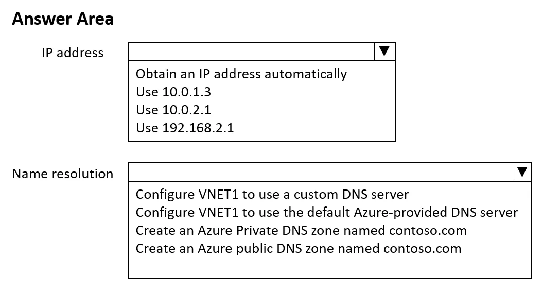Choose Configure VNET1 to use custom DNS server
This screenshot has height=293, width=543.
point(272,194)
